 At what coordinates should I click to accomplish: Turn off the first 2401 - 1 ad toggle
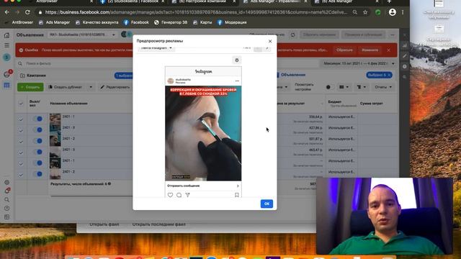click(37, 119)
